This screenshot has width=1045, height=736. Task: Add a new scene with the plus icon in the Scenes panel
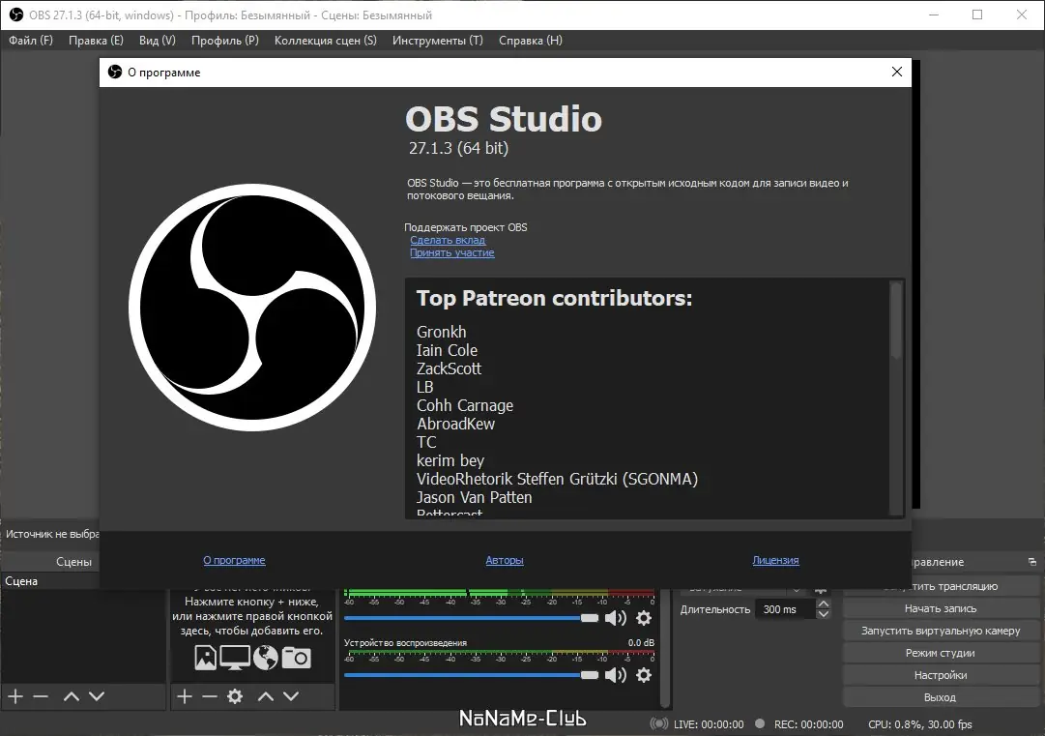(x=15, y=696)
